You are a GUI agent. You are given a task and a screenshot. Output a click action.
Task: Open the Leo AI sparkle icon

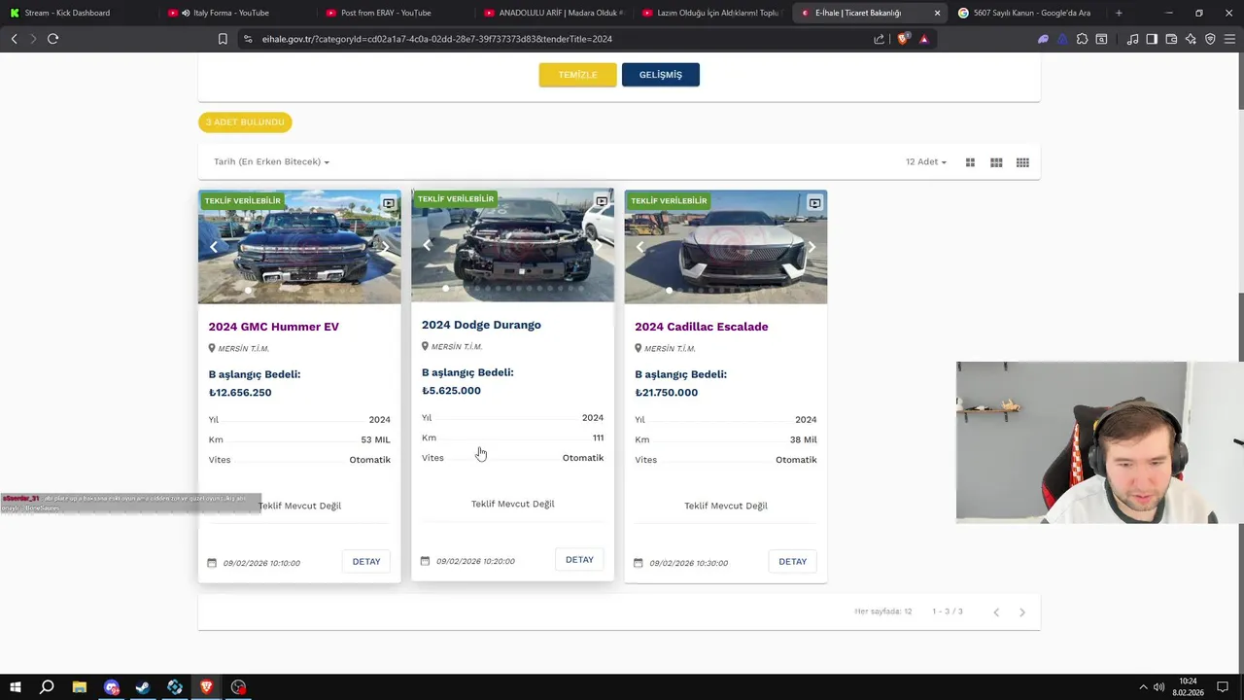coord(1191,39)
